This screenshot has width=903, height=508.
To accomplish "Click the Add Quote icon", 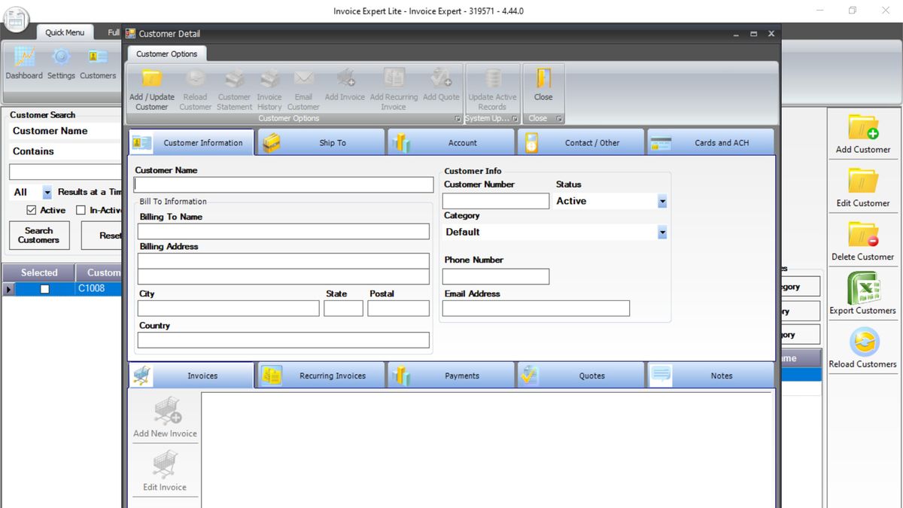I will 441,83.
